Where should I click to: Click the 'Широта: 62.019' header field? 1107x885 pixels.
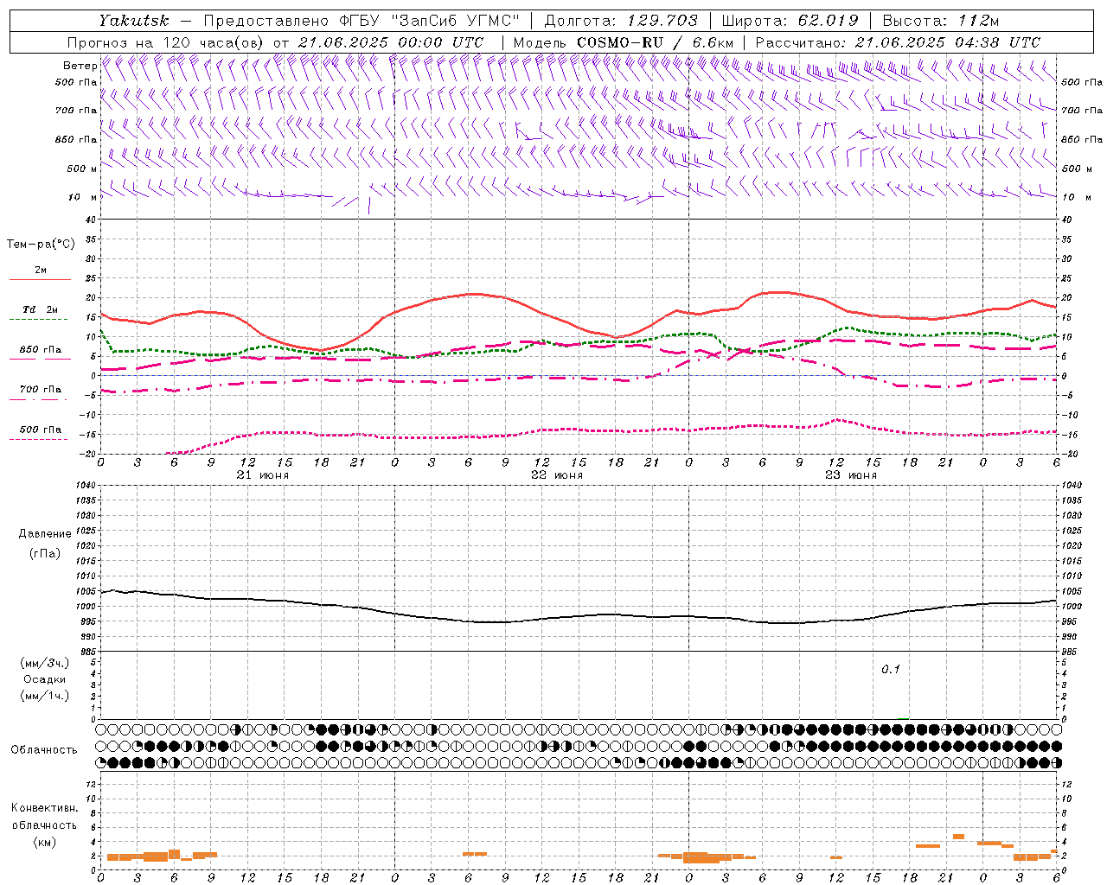790,21
